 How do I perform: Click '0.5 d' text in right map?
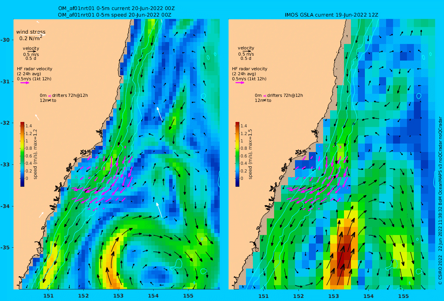point(246,58)
